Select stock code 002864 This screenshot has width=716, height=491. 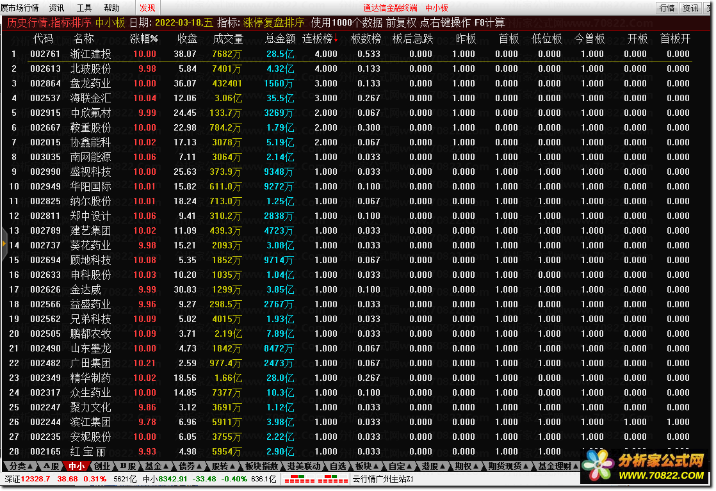(x=45, y=83)
